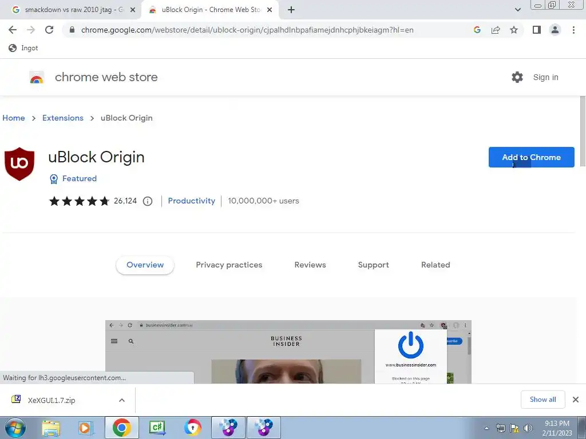This screenshot has width=586, height=439.
Task: Open Chrome's three-dot menu
Action: (573, 30)
